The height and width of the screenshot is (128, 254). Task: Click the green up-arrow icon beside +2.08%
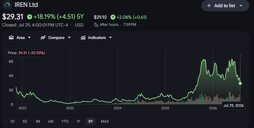tap(113, 17)
